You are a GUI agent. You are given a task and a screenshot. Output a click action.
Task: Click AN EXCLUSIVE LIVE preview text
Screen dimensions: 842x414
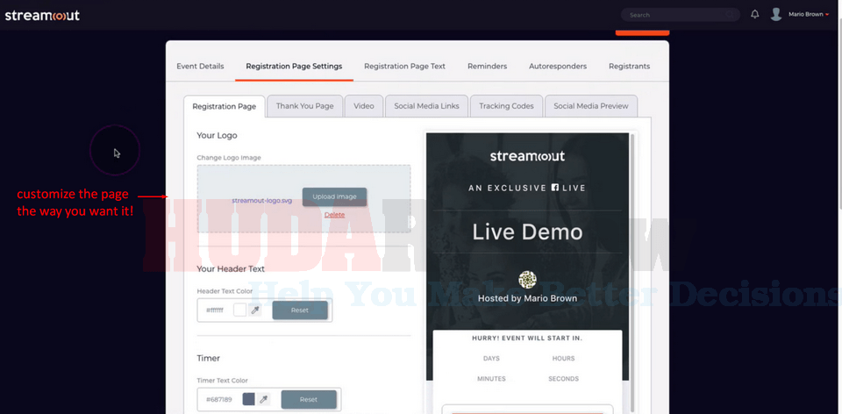[x=527, y=188]
